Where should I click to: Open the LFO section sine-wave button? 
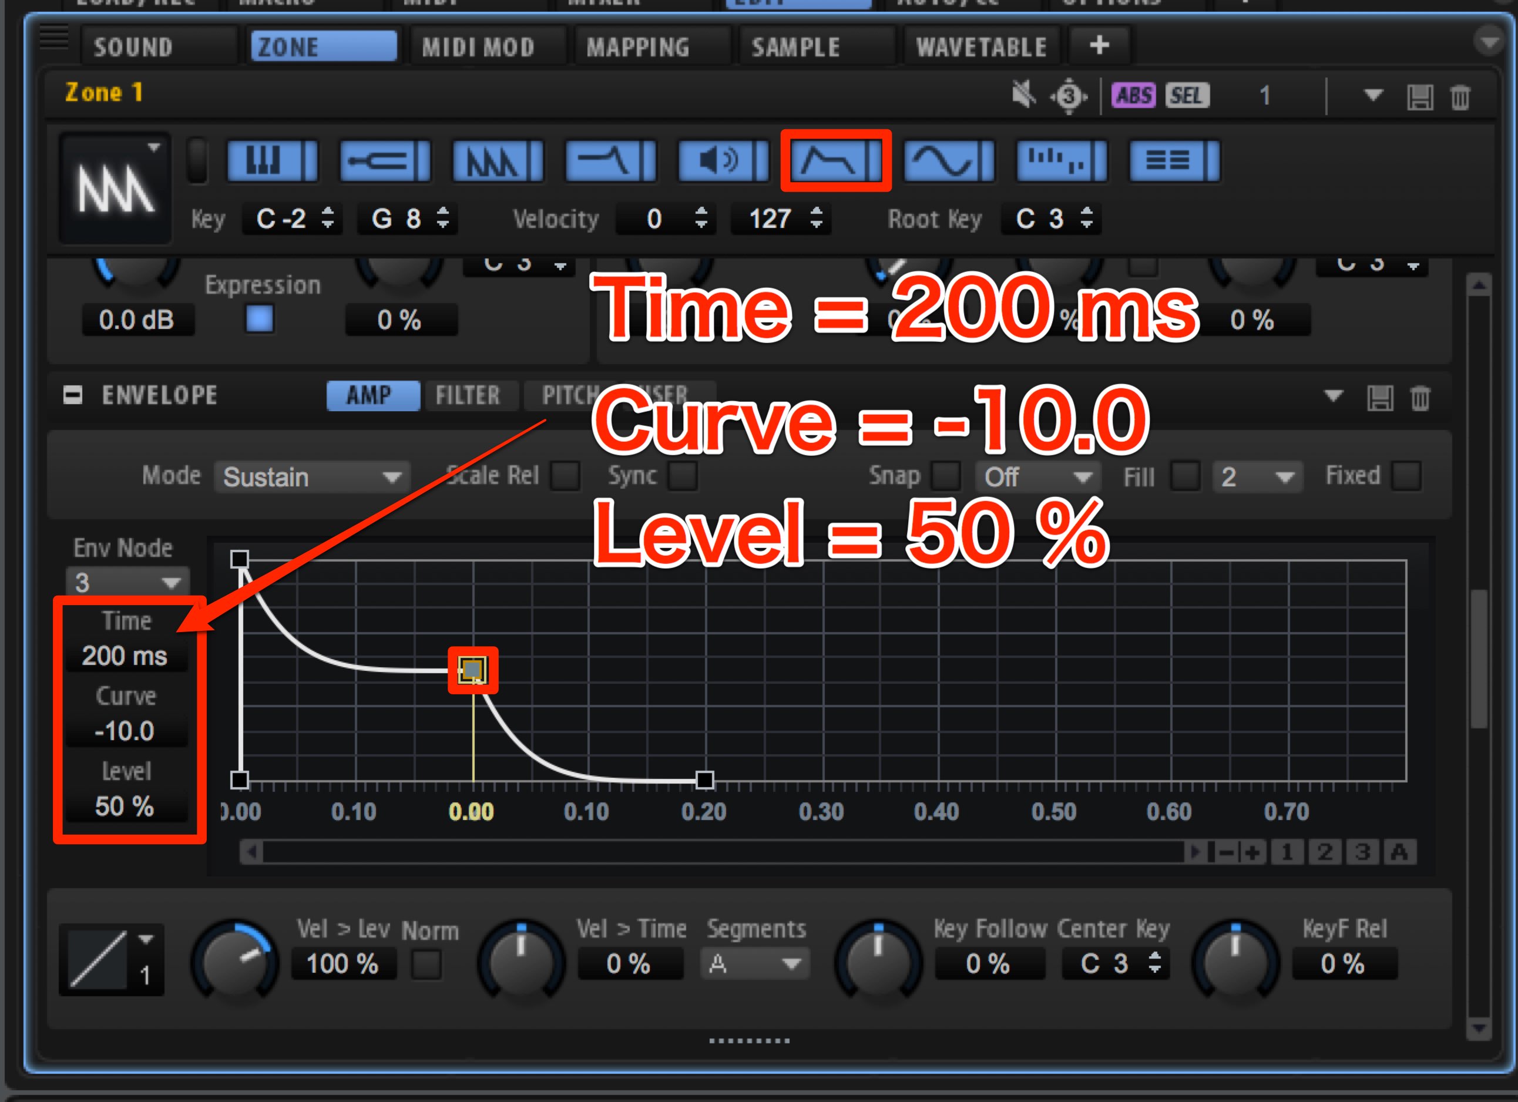pyautogui.click(x=949, y=160)
